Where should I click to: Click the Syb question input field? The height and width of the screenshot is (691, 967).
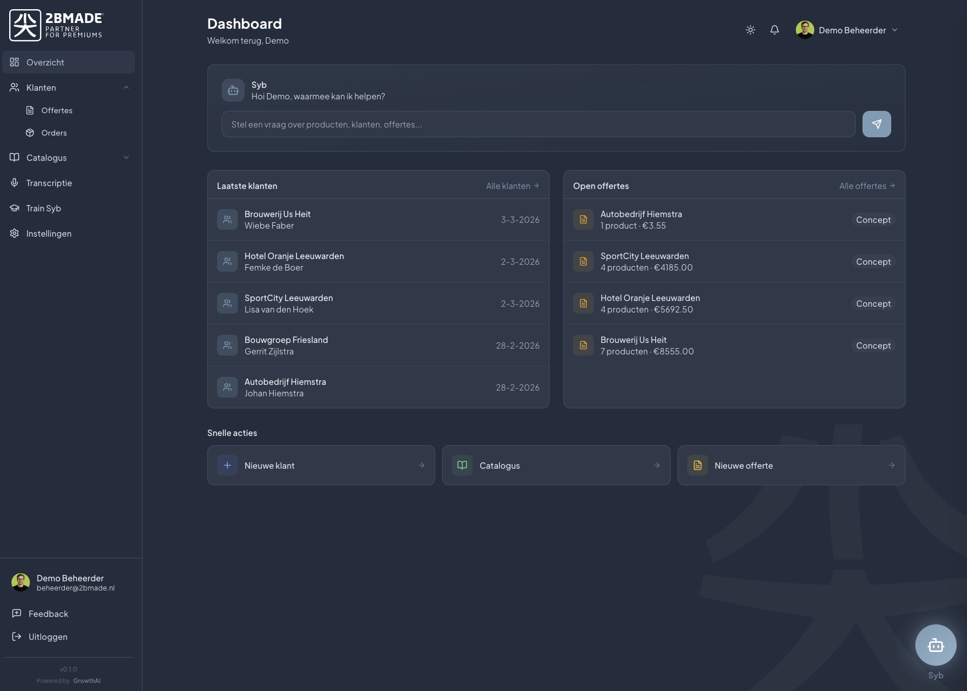click(x=539, y=123)
